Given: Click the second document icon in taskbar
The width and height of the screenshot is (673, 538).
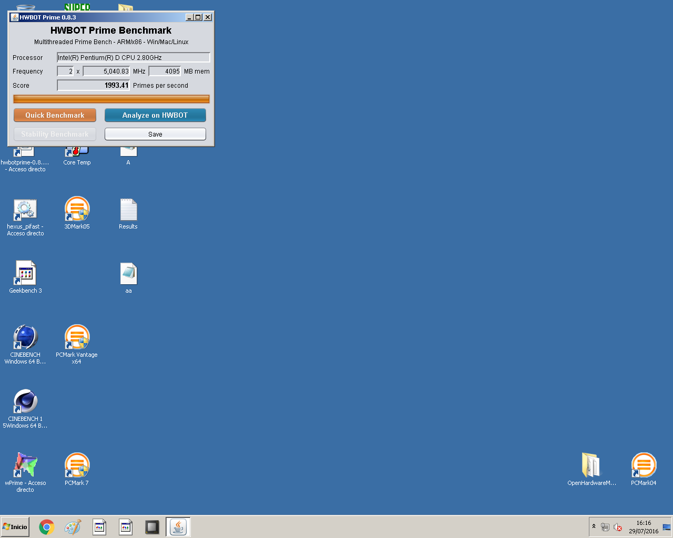Looking at the screenshot, I should pyautogui.click(x=126, y=527).
